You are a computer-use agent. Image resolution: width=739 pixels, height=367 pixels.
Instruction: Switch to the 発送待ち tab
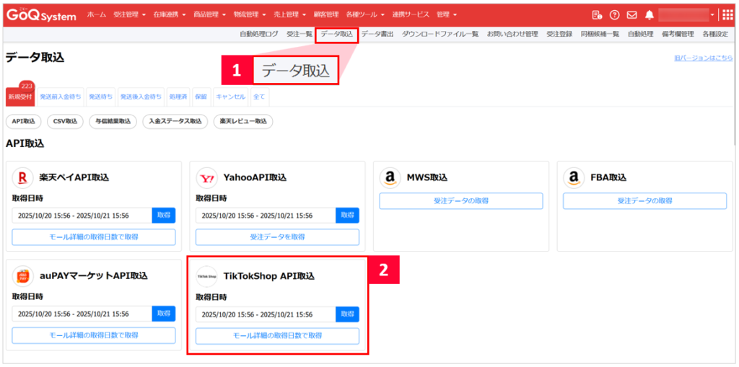[100, 97]
